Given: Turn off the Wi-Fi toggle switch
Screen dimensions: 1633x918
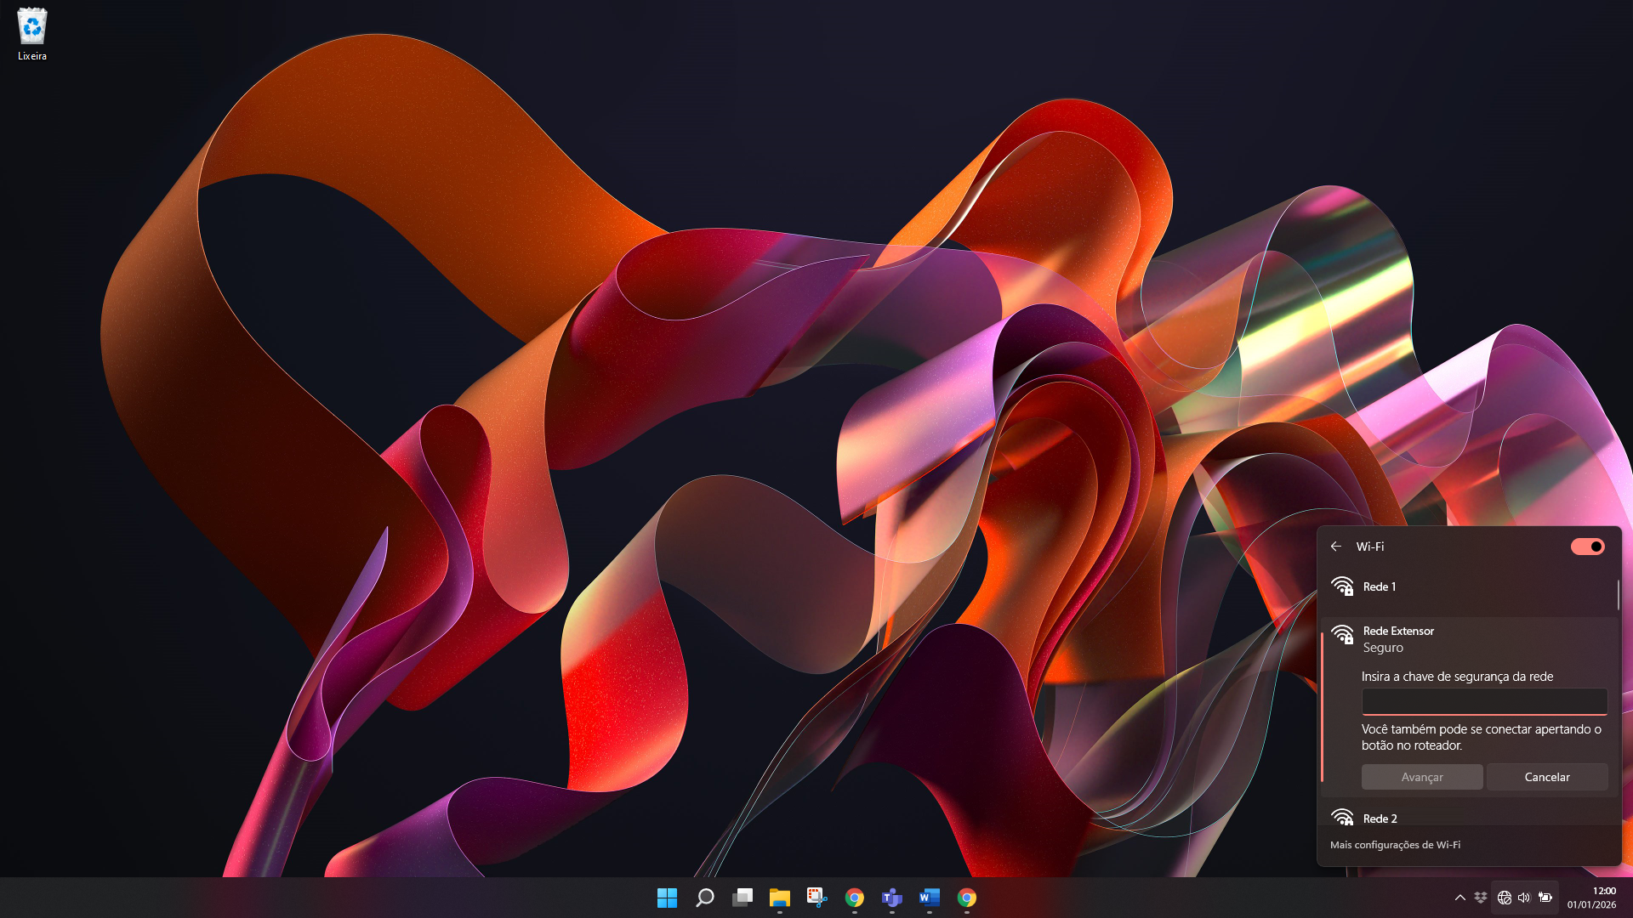Looking at the screenshot, I should [x=1587, y=547].
